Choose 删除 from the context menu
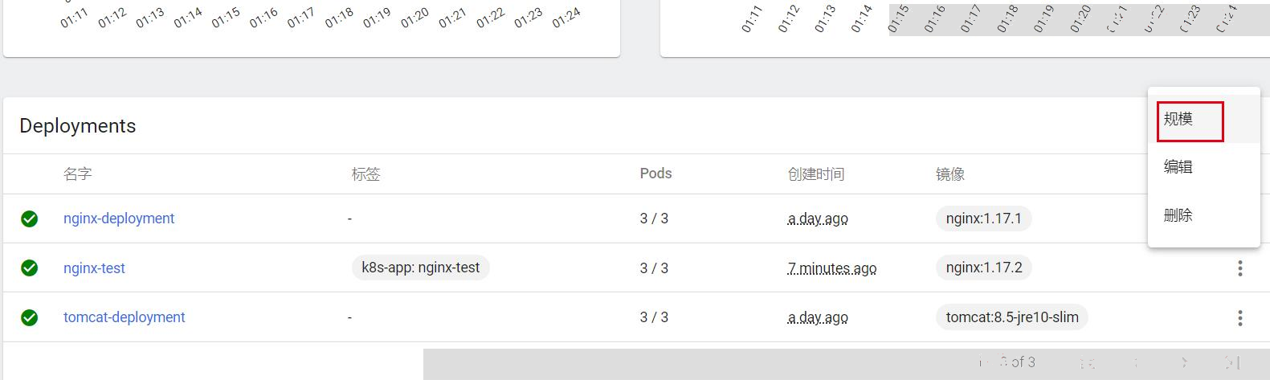Viewport: 1270px width, 380px height. click(1203, 215)
